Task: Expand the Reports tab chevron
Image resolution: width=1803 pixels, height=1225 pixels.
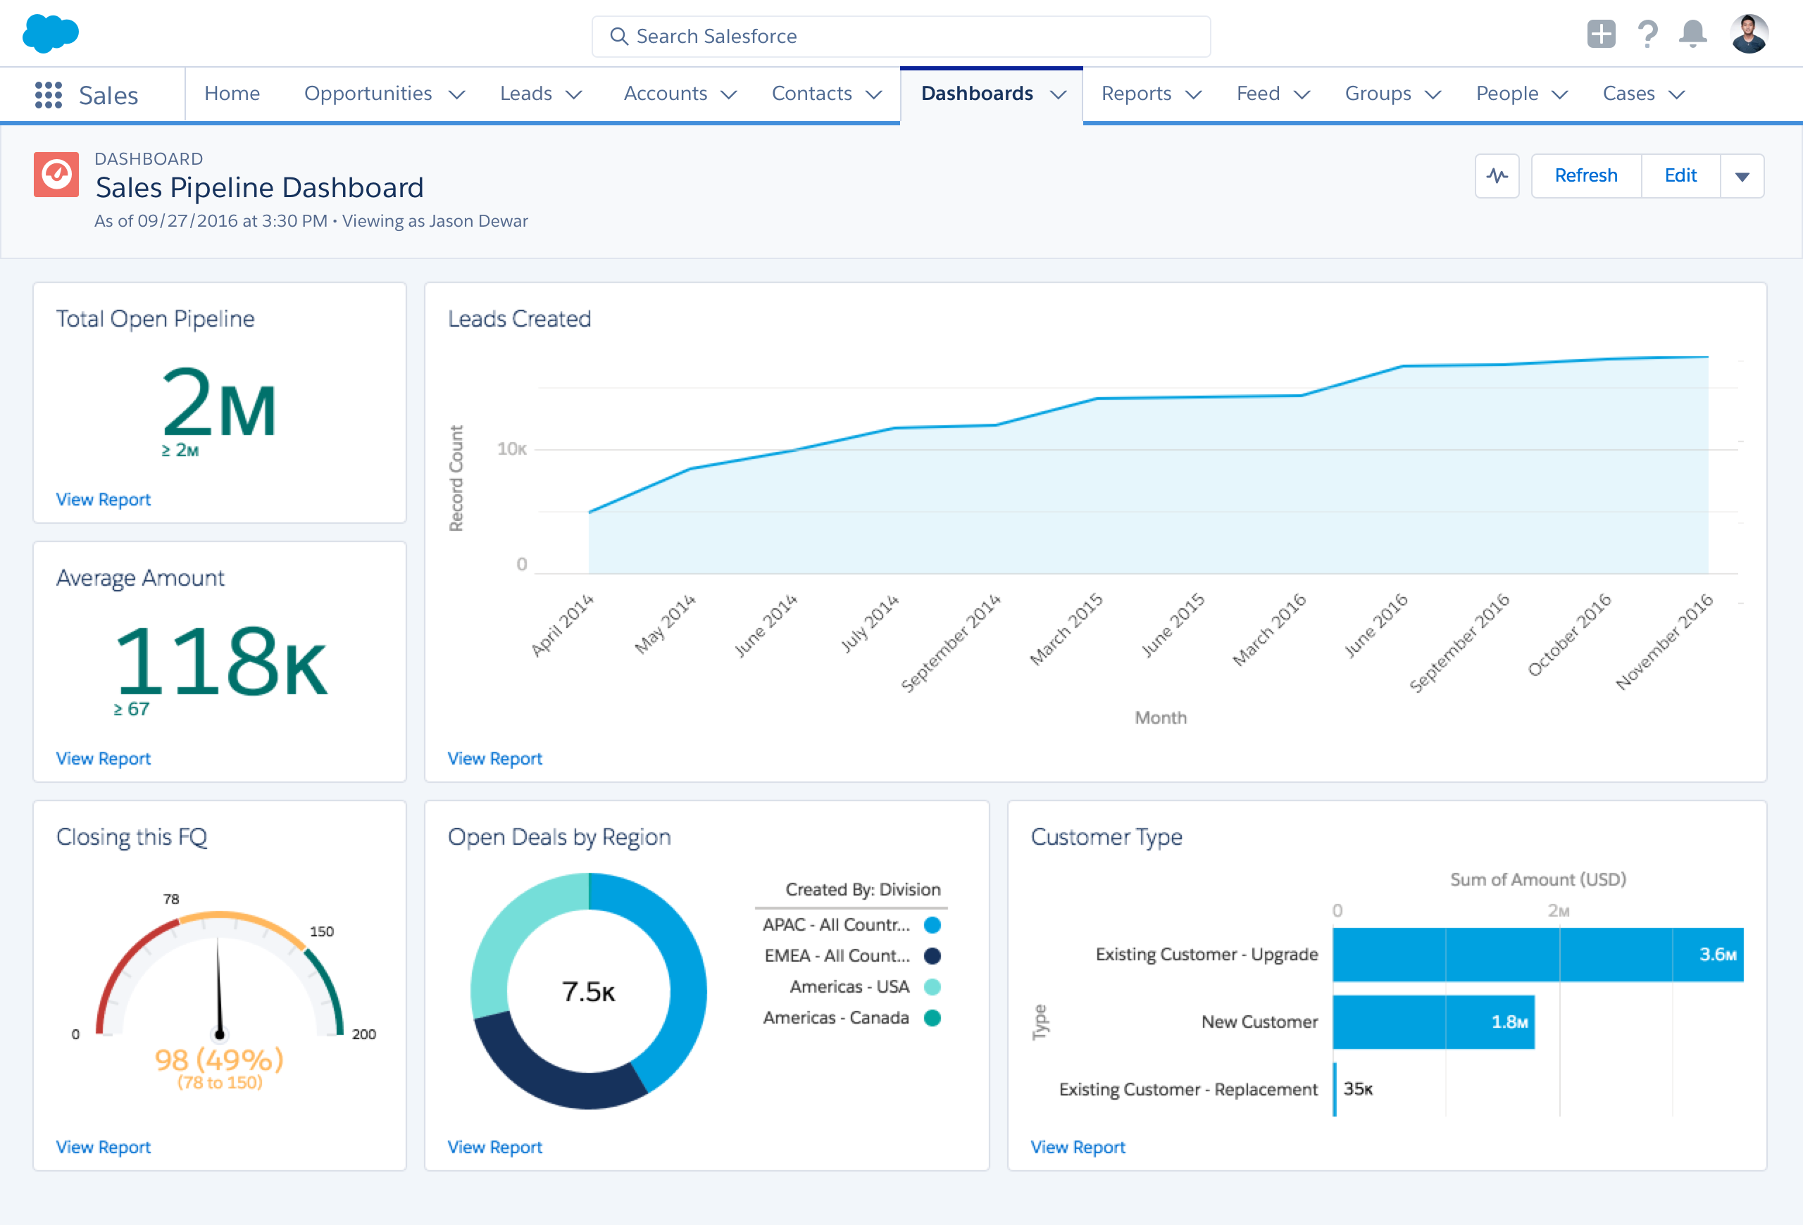Action: tap(1194, 94)
